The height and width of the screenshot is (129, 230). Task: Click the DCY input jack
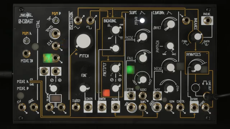point(157,96)
